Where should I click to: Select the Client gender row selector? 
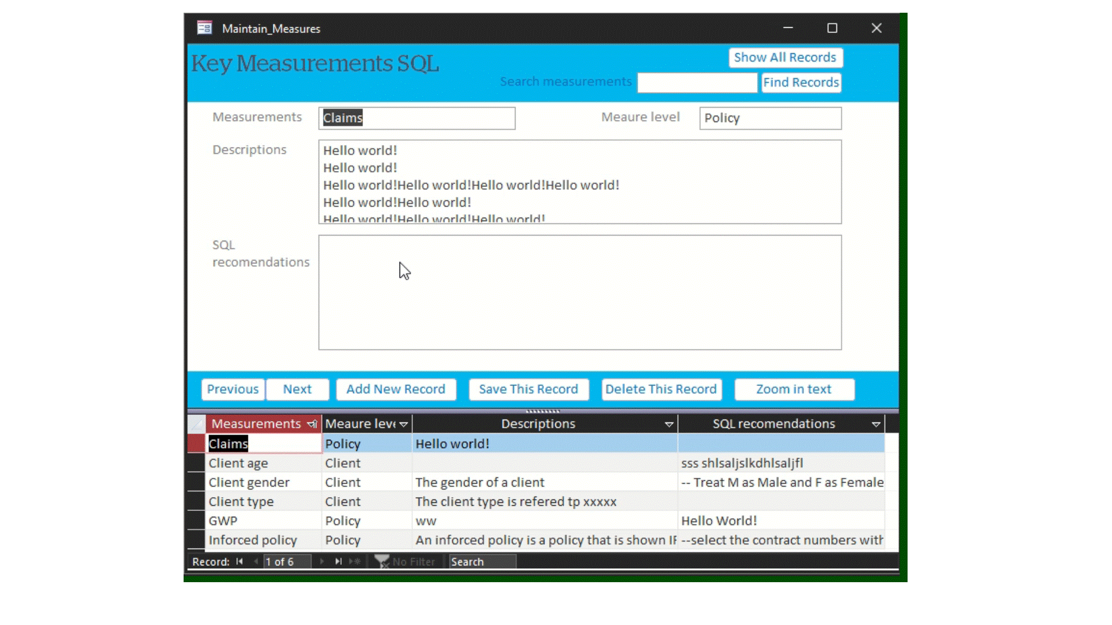[x=196, y=483]
